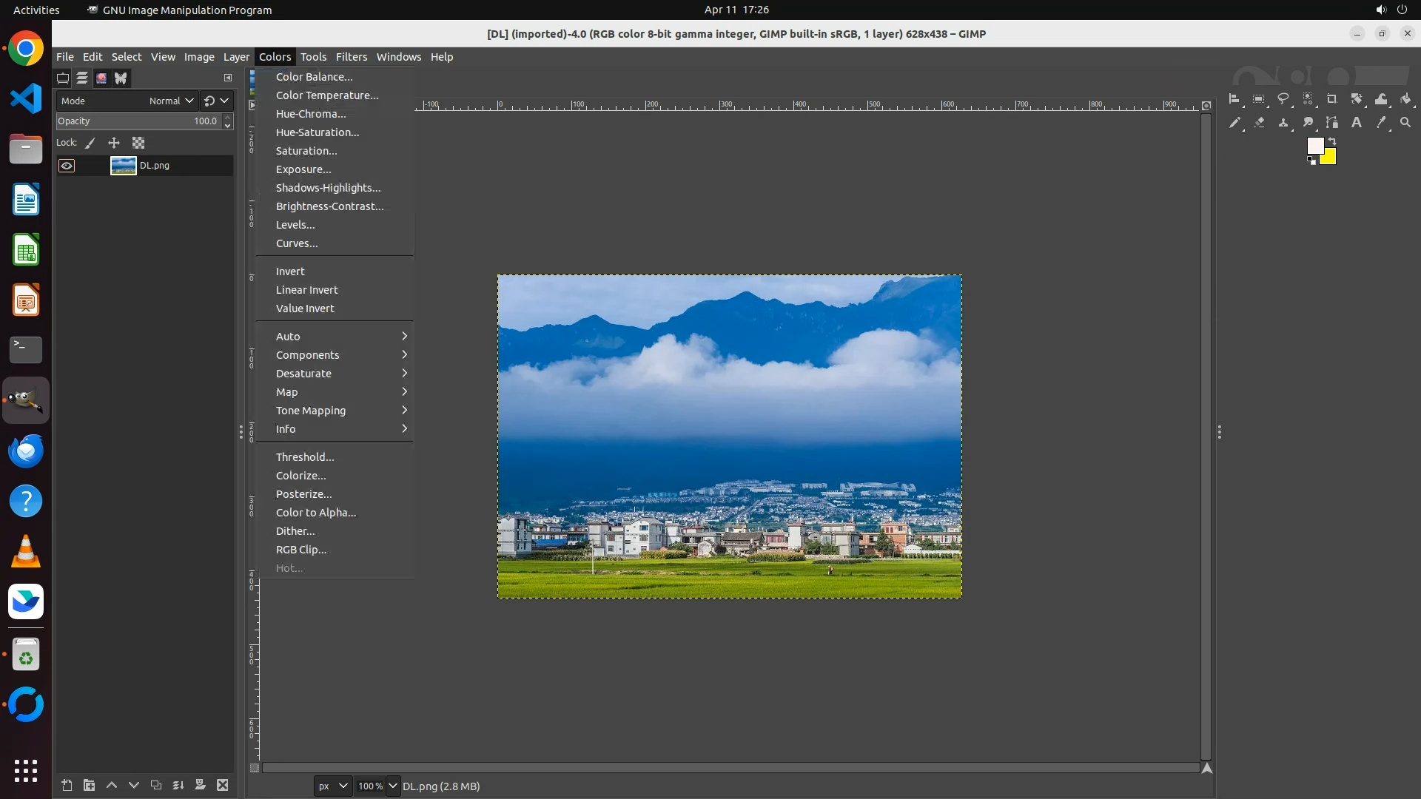
Task: Select the Zoom magnifier tool
Action: pyautogui.click(x=1405, y=123)
